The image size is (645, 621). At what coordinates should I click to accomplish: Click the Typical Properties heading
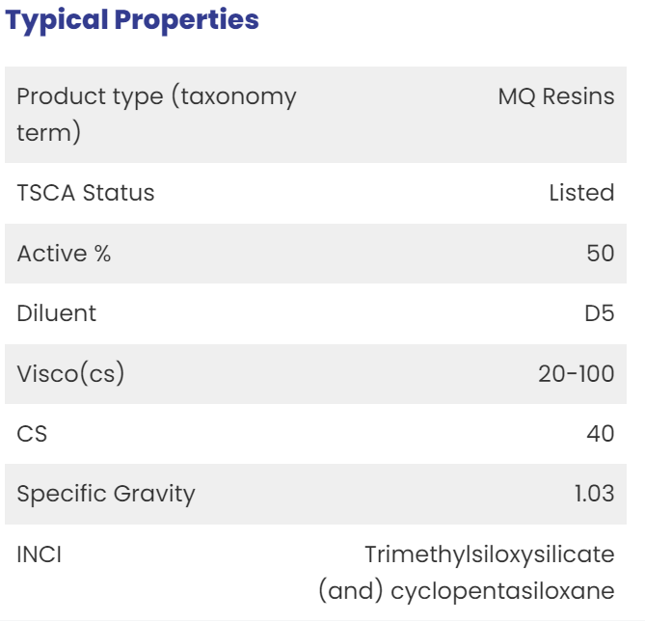(132, 20)
